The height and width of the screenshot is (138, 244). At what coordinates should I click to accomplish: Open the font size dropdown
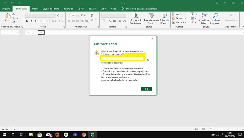tap(54, 16)
